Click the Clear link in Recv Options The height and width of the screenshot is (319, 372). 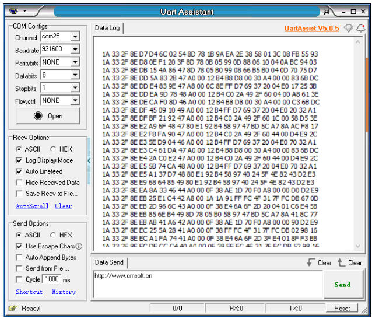pos(64,206)
